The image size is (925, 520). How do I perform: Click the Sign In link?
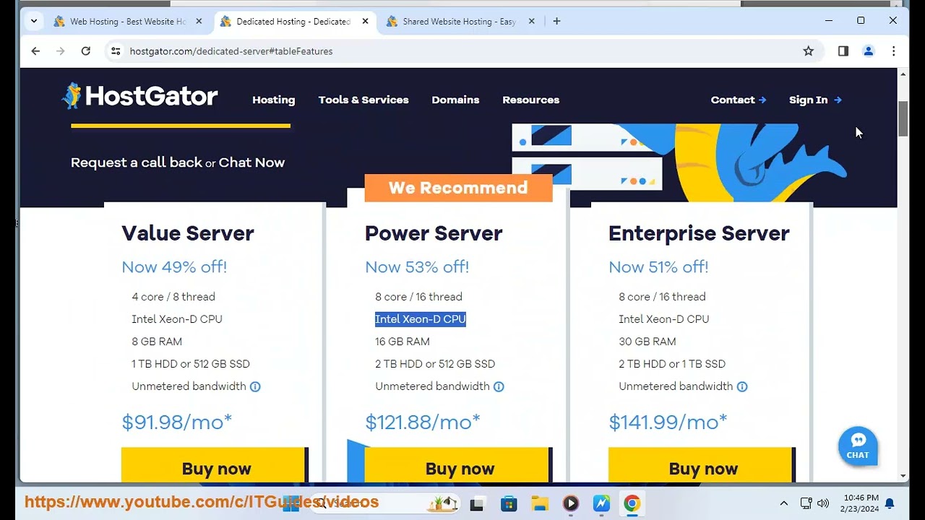click(815, 100)
